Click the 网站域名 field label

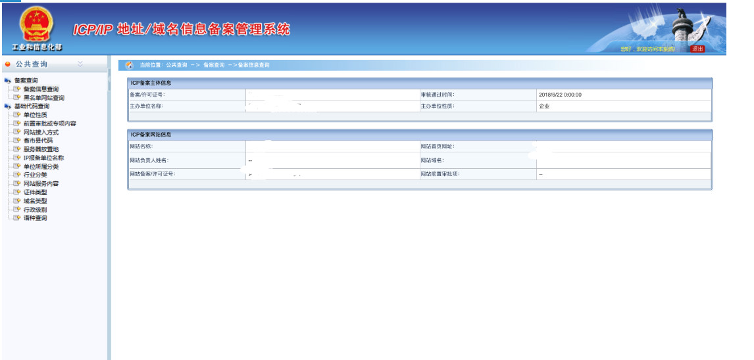(432, 160)
